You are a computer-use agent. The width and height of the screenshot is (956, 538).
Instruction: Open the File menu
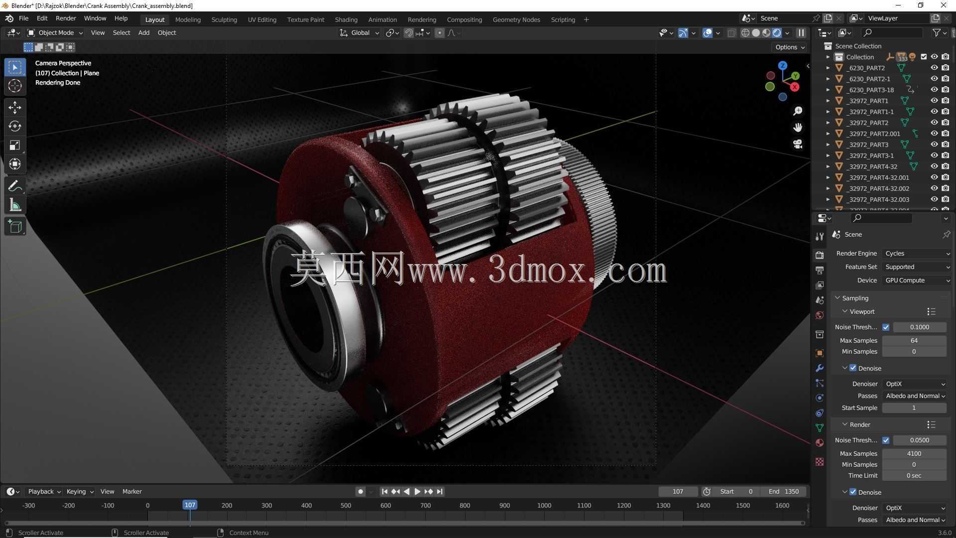coord(23,18)
